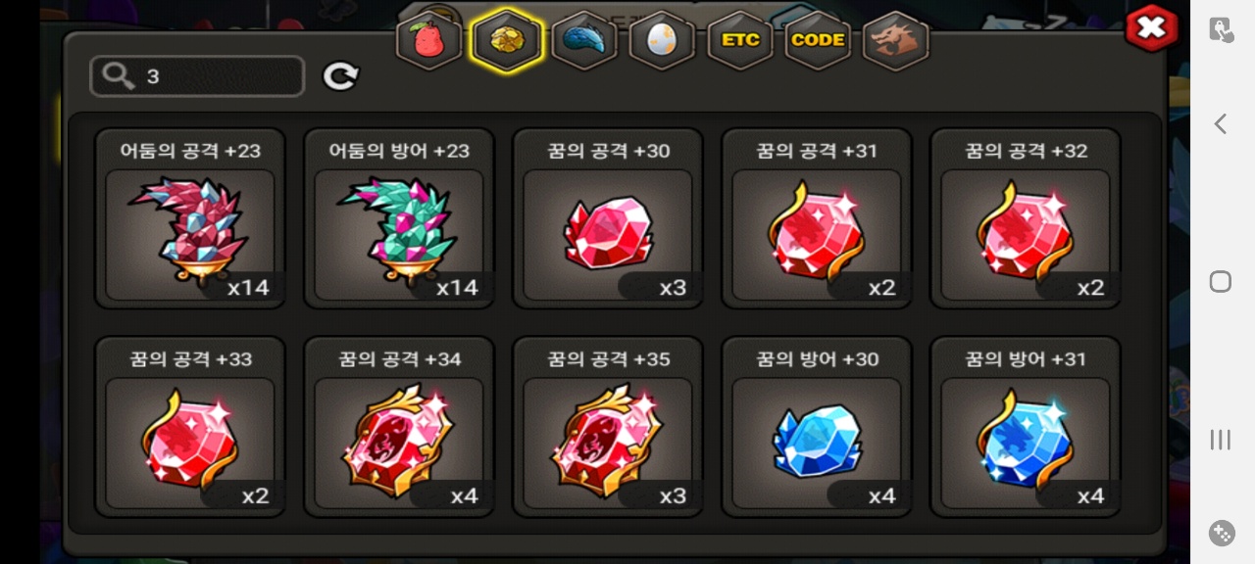Choose the 꿈의 방어 +30 blue gem
Screen dimensions: 1255x564
point(817,427)
